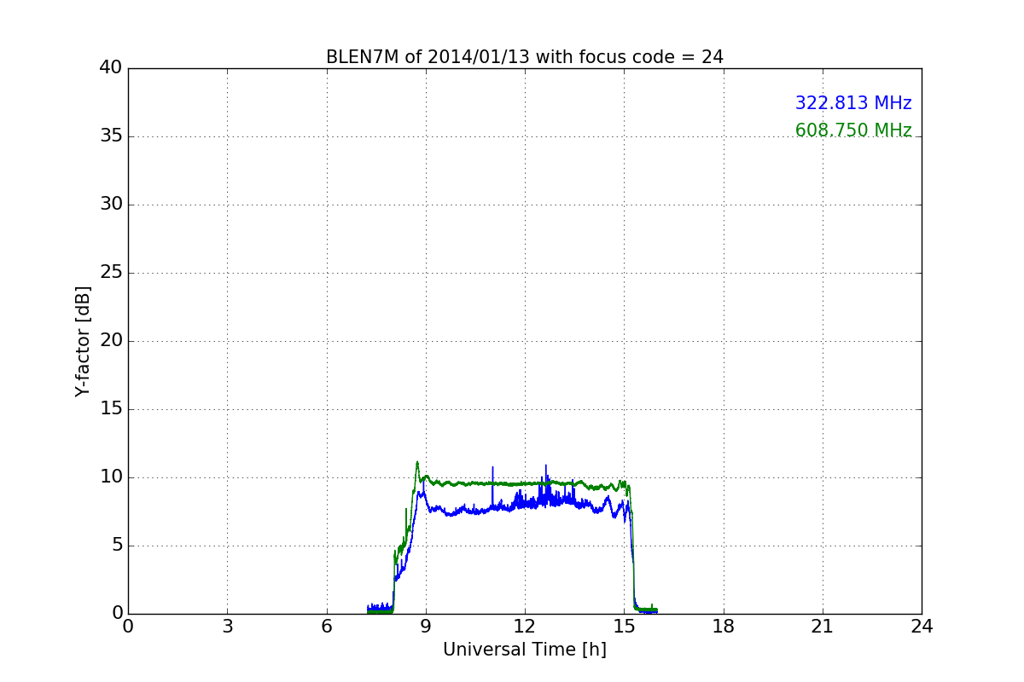Image resolution: width=1024 pixels, height=682 pixels.
Task: Click the 'Y-factor [dB]' axis label
Action: [83, 341]
